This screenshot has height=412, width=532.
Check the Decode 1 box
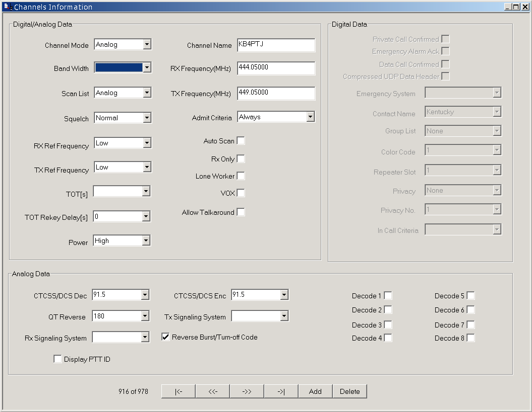[x=388, y=295]
